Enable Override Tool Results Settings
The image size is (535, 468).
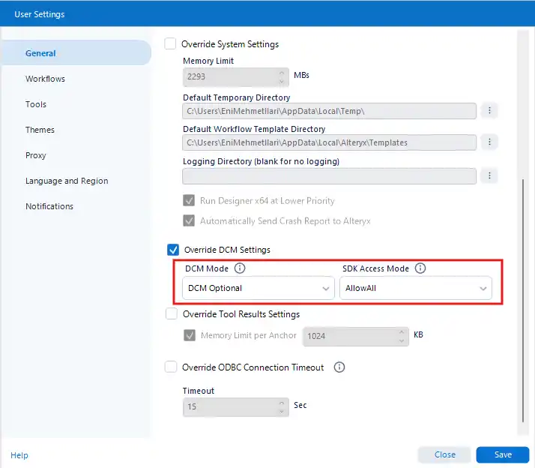click(171, 314)
